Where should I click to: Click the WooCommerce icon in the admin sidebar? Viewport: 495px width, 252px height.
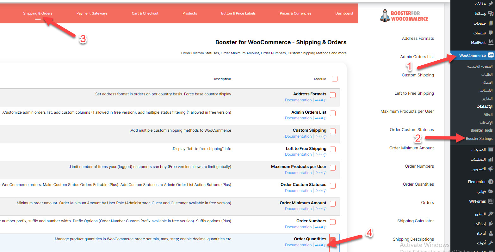pos(491,55)
